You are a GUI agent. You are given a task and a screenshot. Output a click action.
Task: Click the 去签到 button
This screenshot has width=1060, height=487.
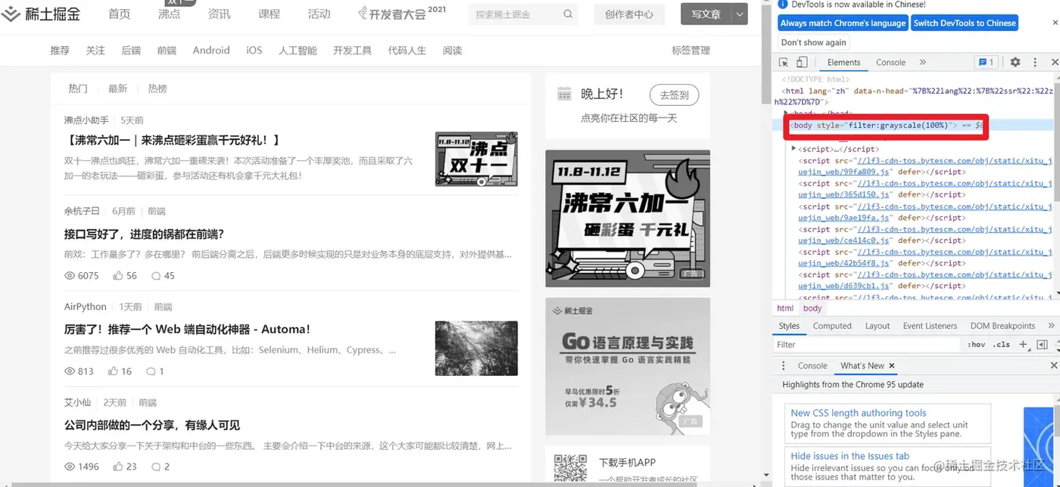pyautogui.click(x=674, y=95)
